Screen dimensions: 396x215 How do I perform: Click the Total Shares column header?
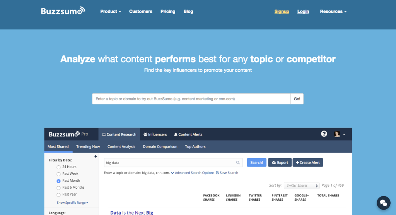(328, 196)
